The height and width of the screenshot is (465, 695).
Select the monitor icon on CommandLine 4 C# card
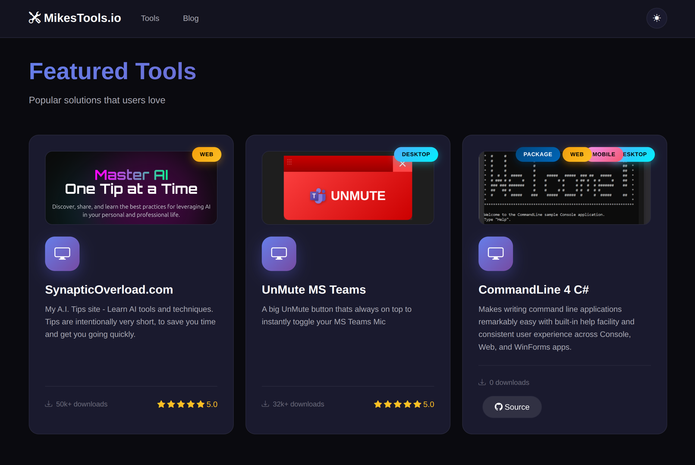(495, 254)
